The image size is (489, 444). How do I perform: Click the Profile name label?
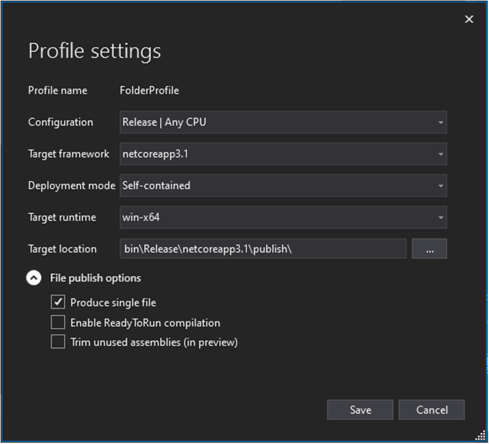point(57,90)
